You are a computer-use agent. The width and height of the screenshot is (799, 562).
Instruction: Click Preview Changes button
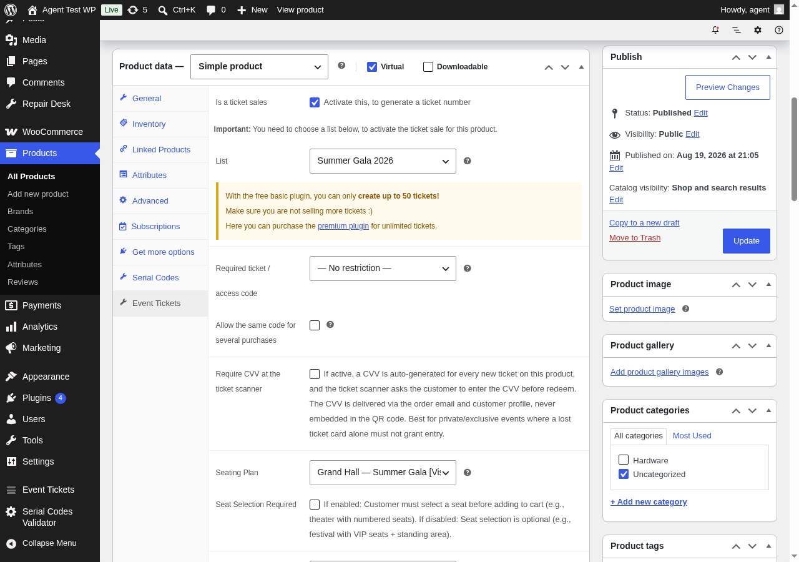(x=728, y=87)
